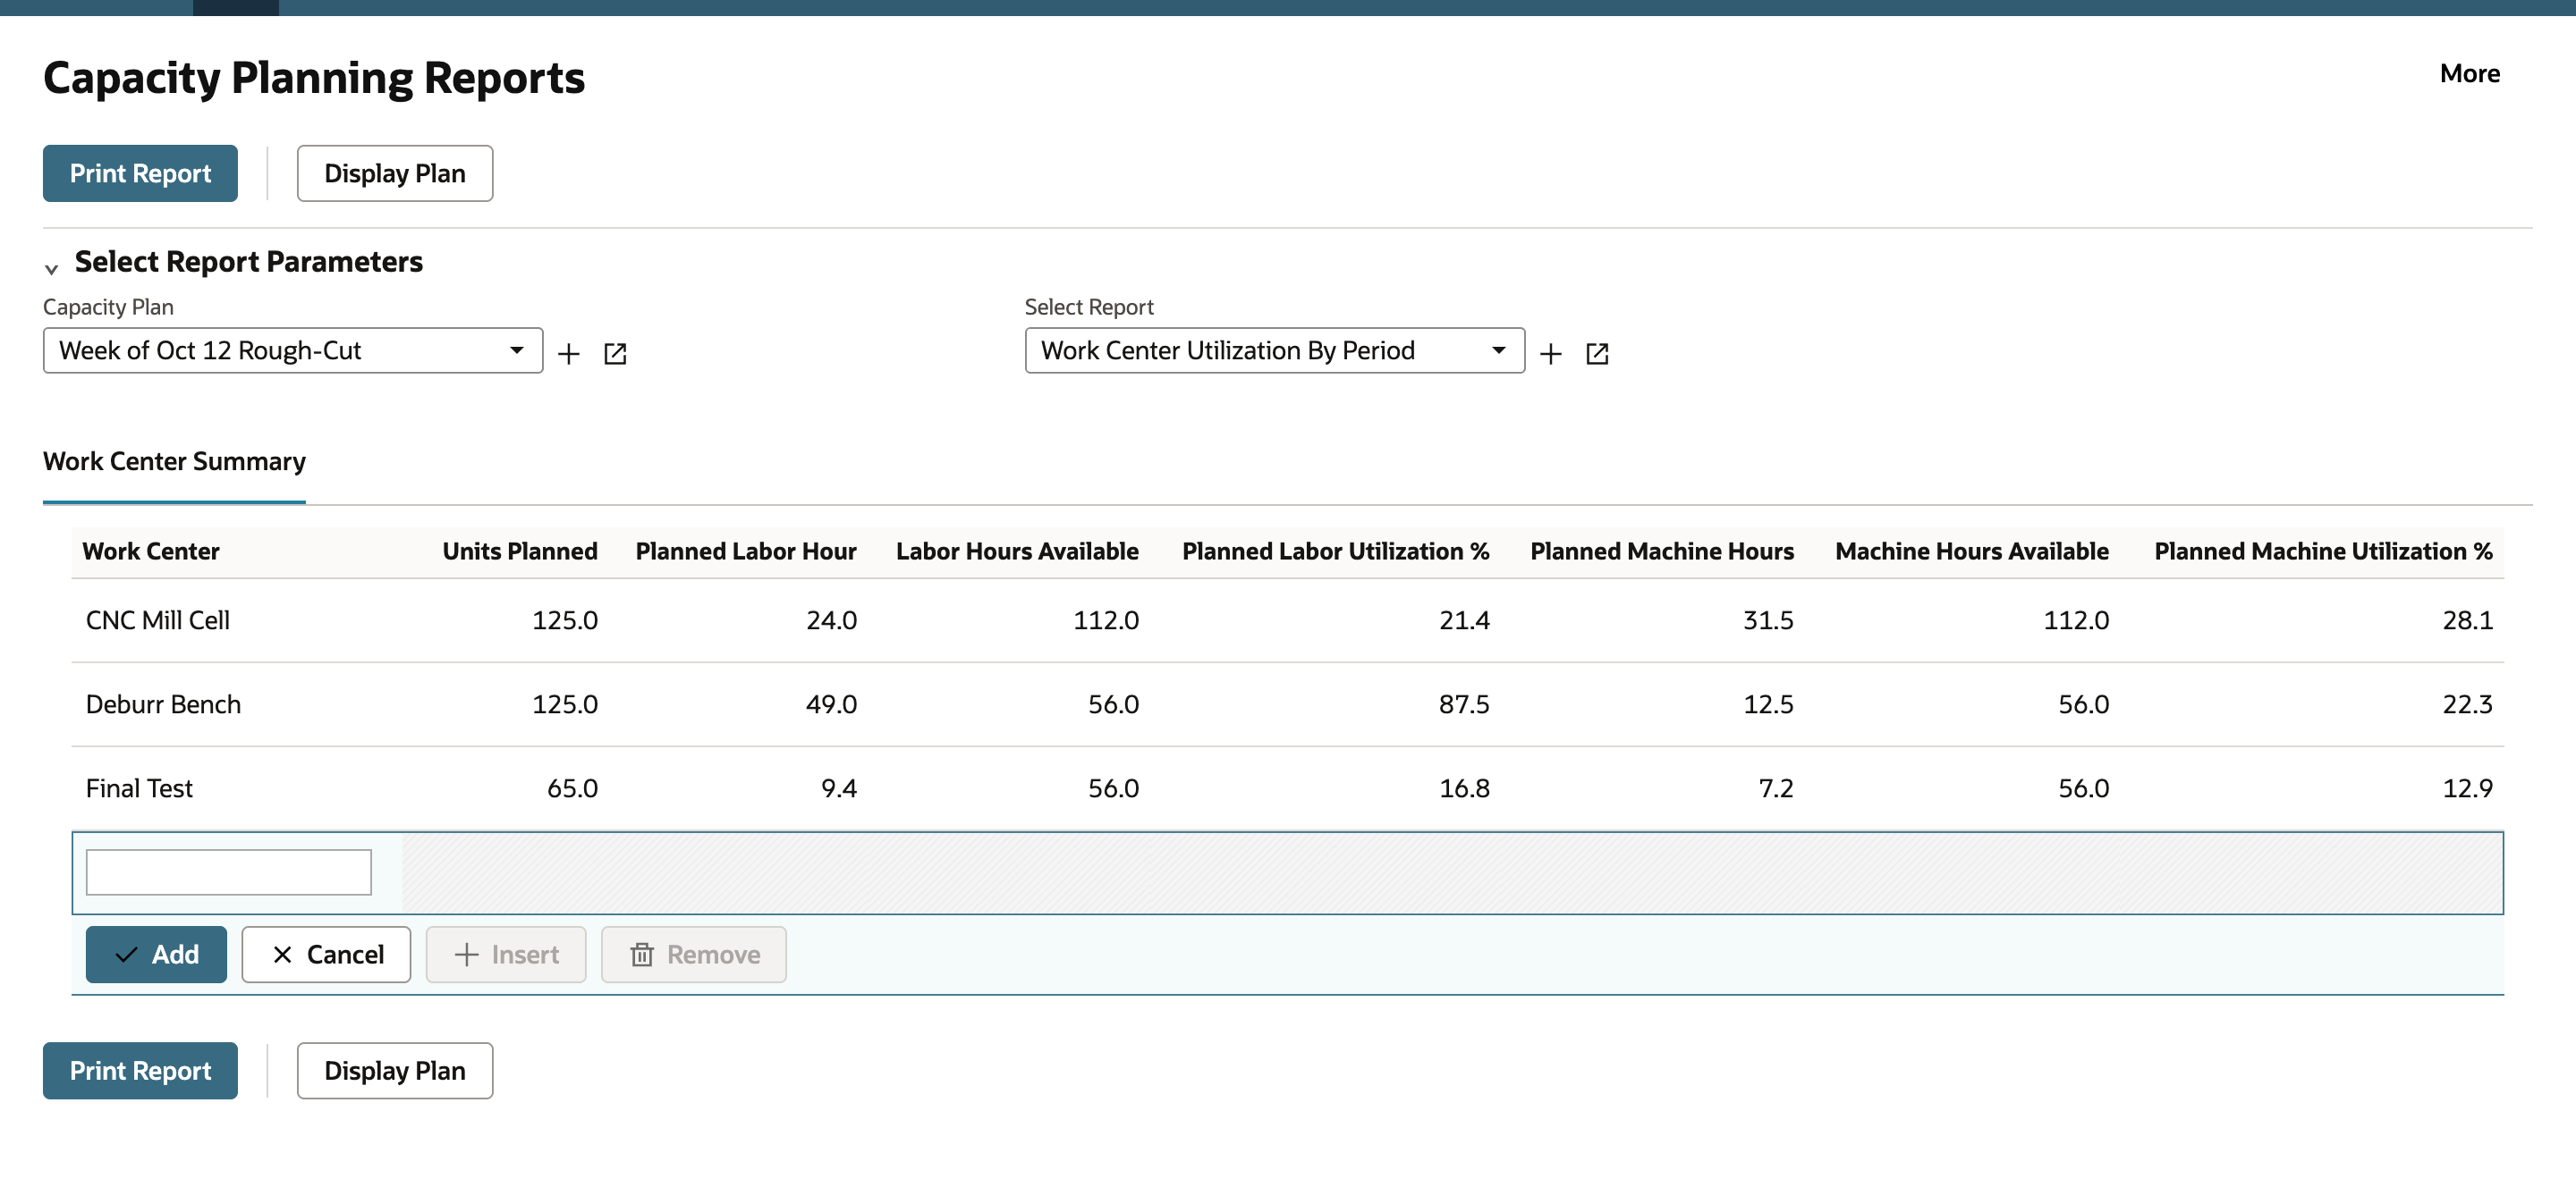Click Deburr Bench labor utilization 87.5
Viewport: 2576px width, 1187px height.
(x=1464, y=704)
